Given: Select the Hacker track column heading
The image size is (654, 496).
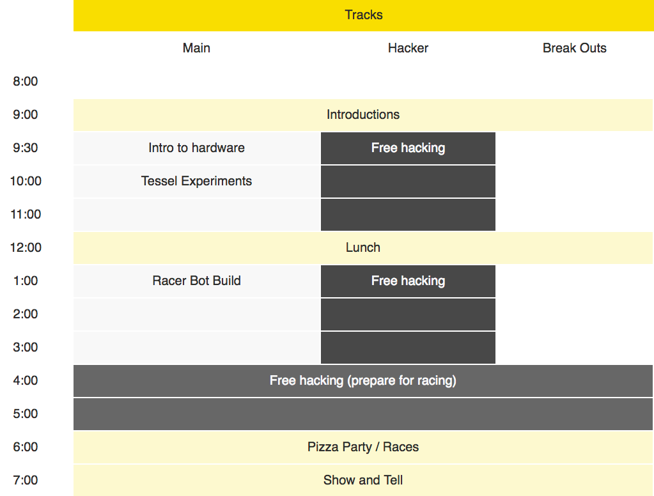Looking at the screenshot, I should point(408,48).
